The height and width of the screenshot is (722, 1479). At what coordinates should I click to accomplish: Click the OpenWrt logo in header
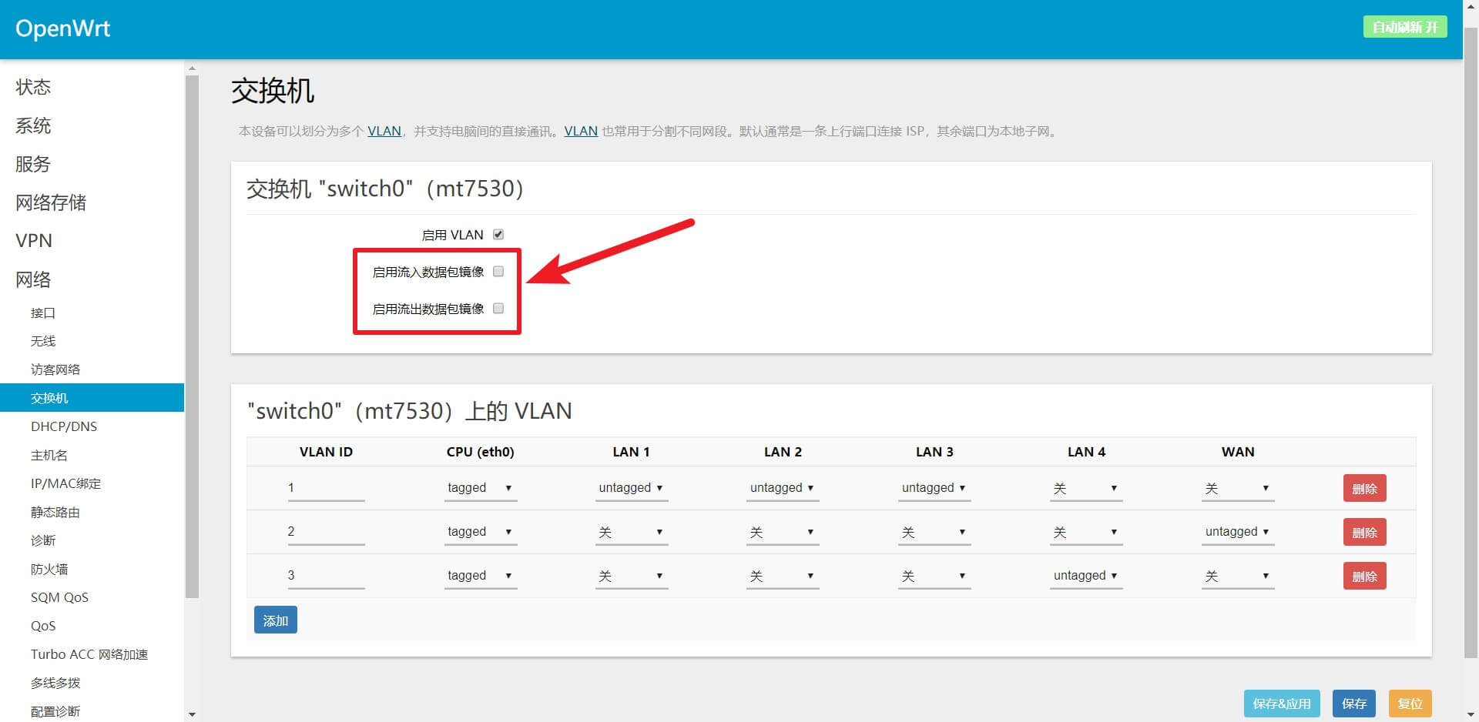point(62,28)
